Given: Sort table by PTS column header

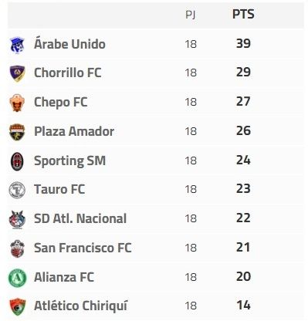Looking at the screenshot, I should click(x=243, y=14).
